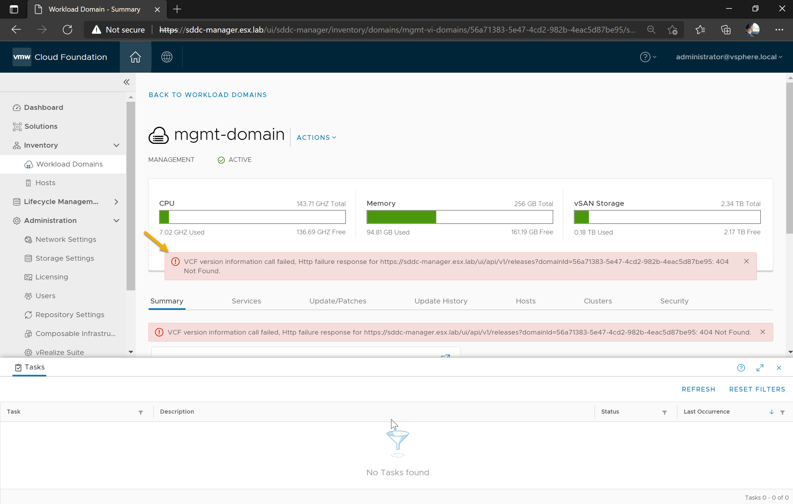Click the sidebar scrollbar down arrow
793x504 pixels.
pos(131,352)
